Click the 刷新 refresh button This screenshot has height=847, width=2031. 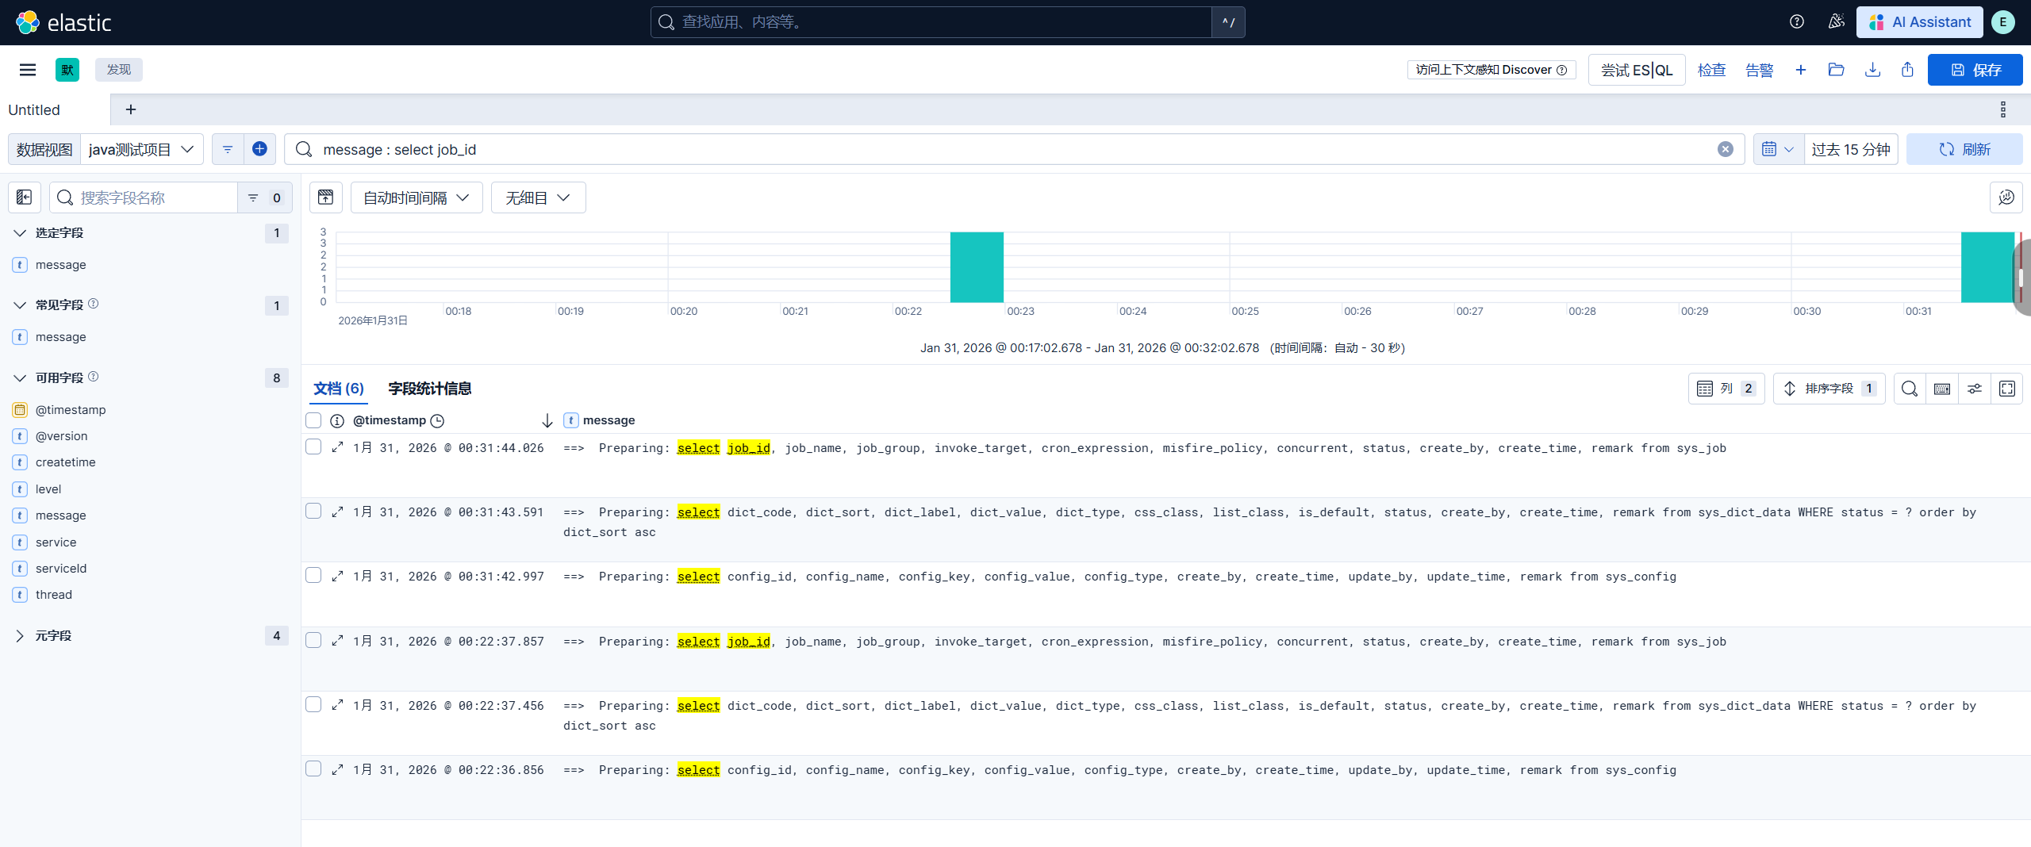tap(1964, 149)
